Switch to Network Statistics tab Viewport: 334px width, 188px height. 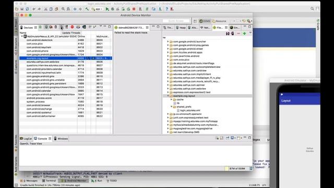pyautogui.click(x=205, y=28)
